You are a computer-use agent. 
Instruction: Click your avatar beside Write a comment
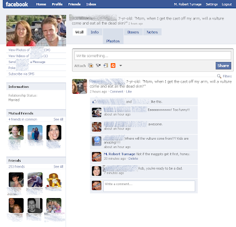tap(97, 186)
